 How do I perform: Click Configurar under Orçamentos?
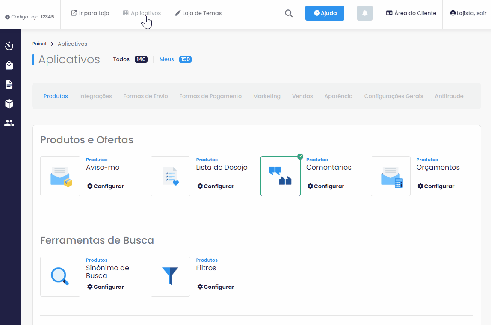point(436,186)
